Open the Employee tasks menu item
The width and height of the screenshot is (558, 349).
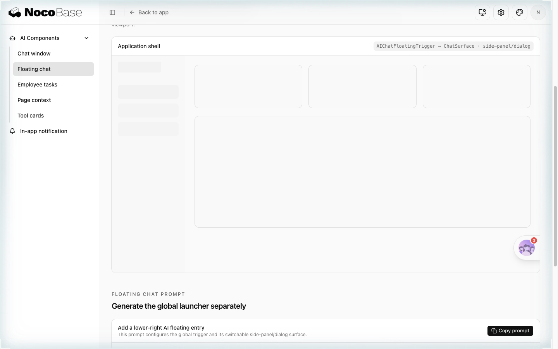point(53,85)
